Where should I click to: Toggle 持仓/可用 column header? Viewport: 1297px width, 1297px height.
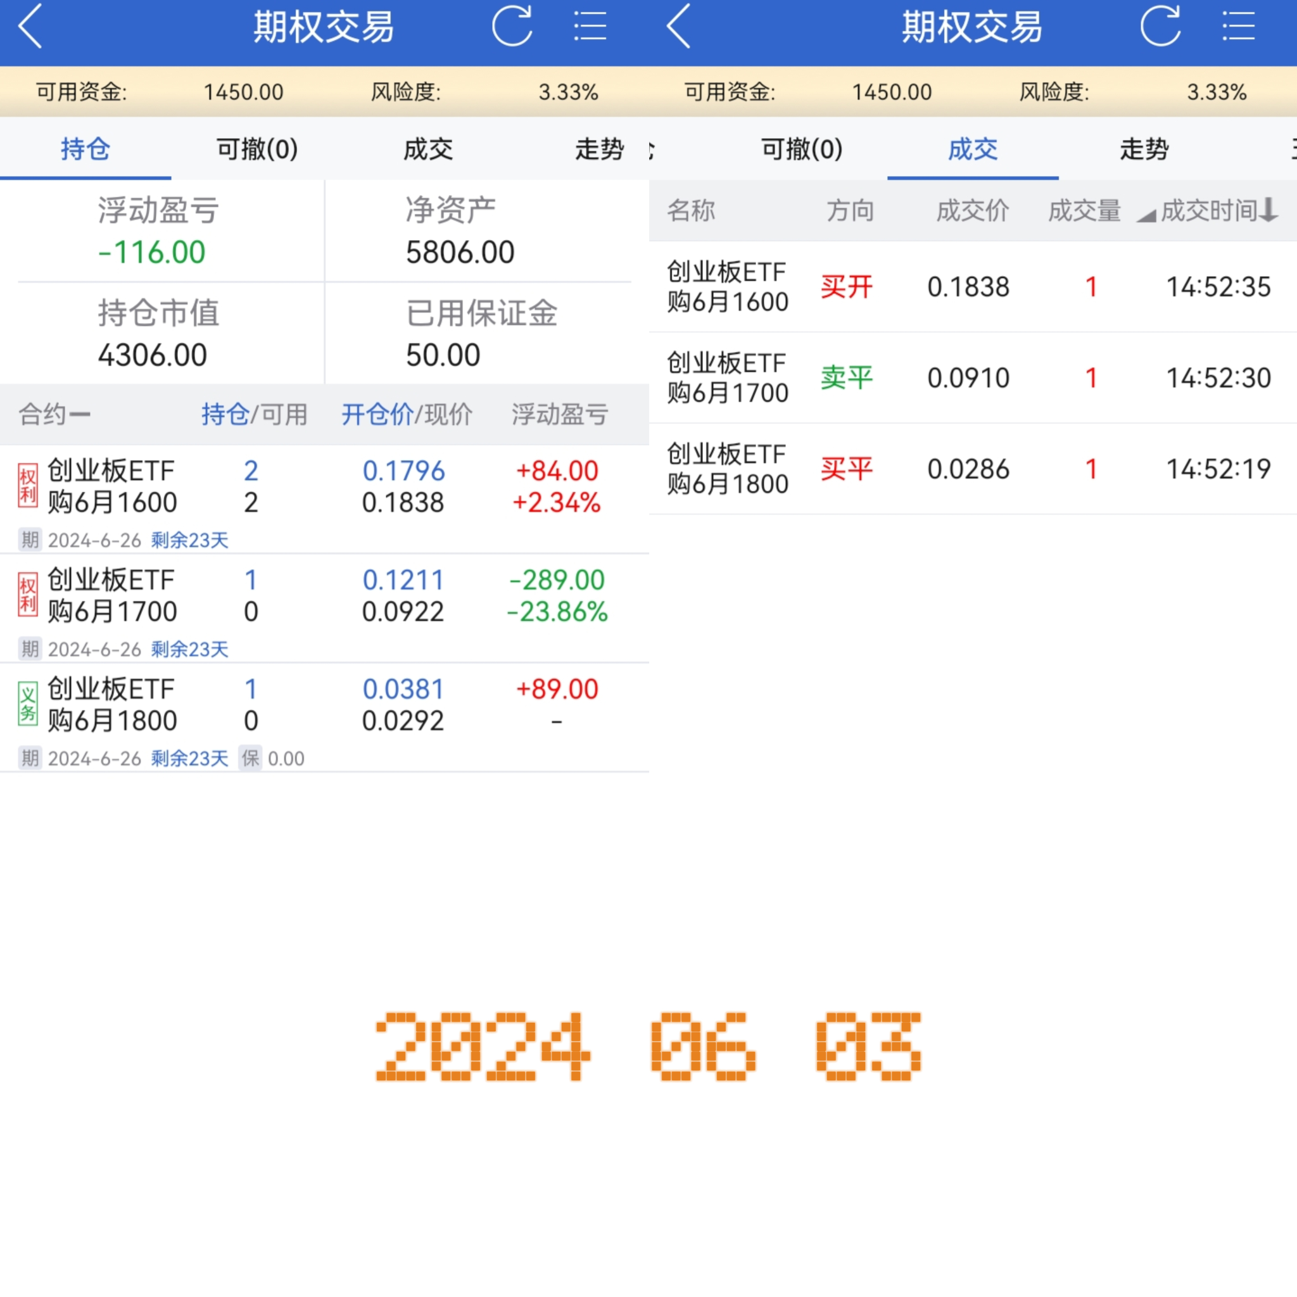(254, 414)
